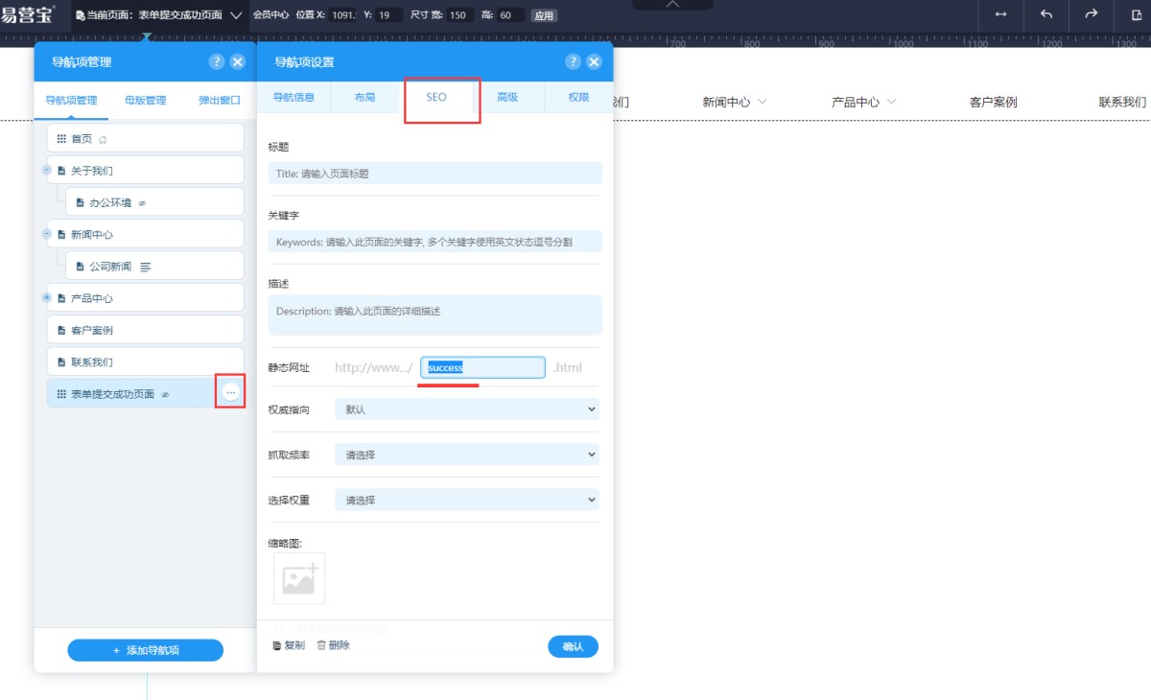Open the 选择权重 dropdown
This screenshot has width=1151, height=700.
click(x=466, y=500)
